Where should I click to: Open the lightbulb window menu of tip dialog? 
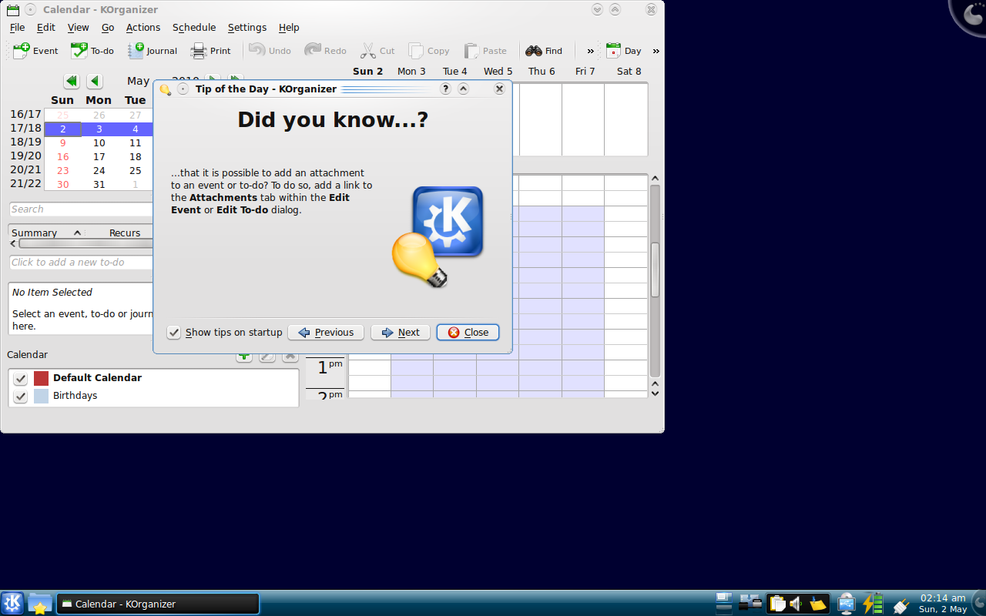pyautogui.click(x=165, y=89)
